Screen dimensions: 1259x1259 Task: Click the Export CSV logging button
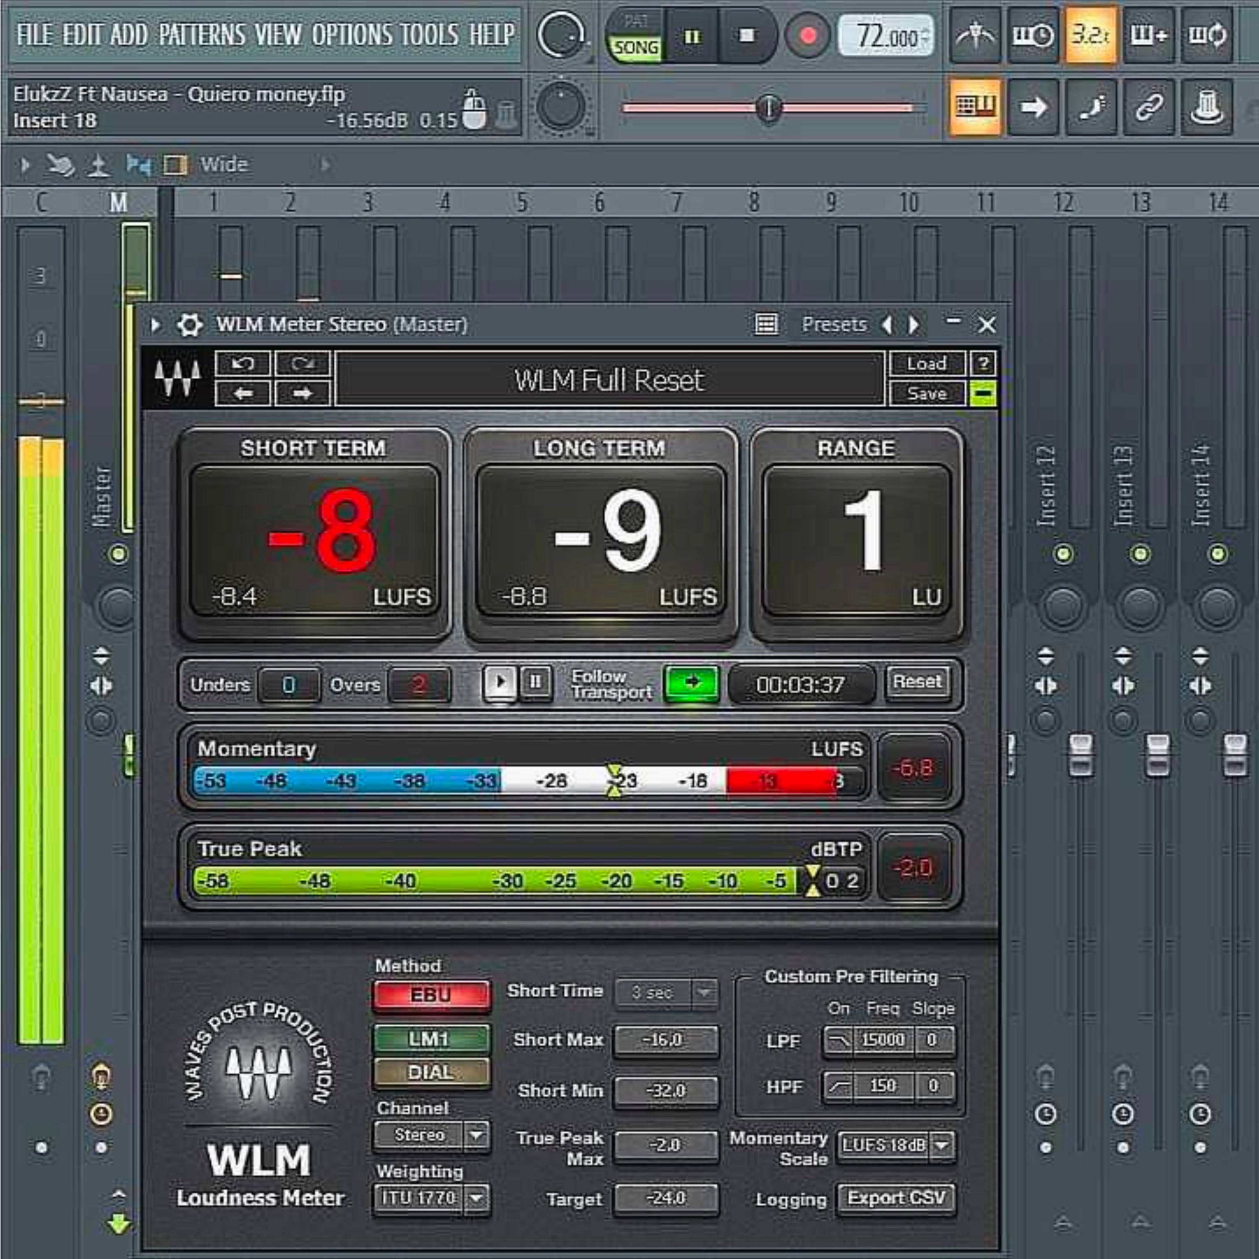tap(896, 1198)
